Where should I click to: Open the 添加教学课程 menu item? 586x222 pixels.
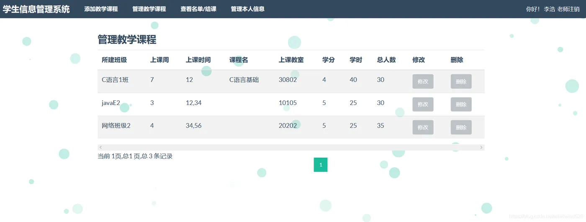coord(101,9)
